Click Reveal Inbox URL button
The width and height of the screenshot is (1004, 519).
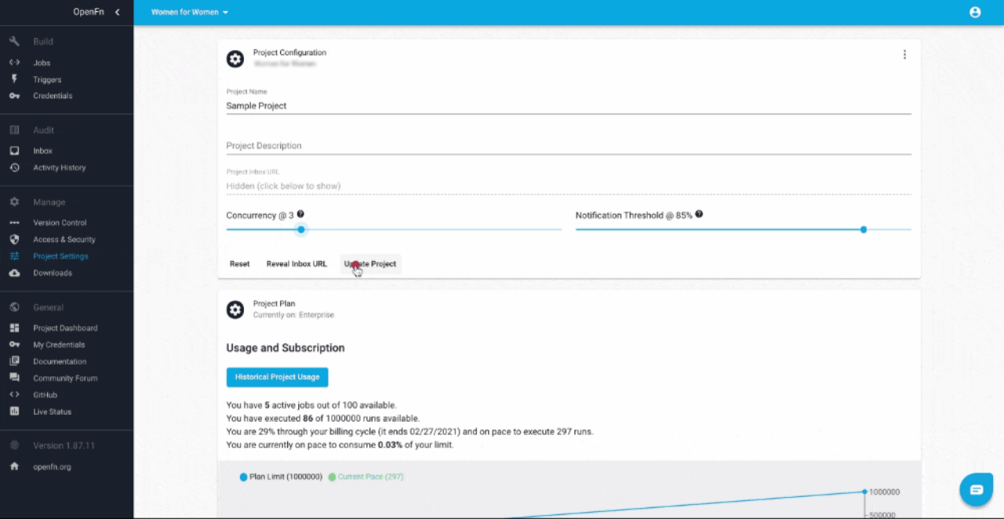coord(296,264)
